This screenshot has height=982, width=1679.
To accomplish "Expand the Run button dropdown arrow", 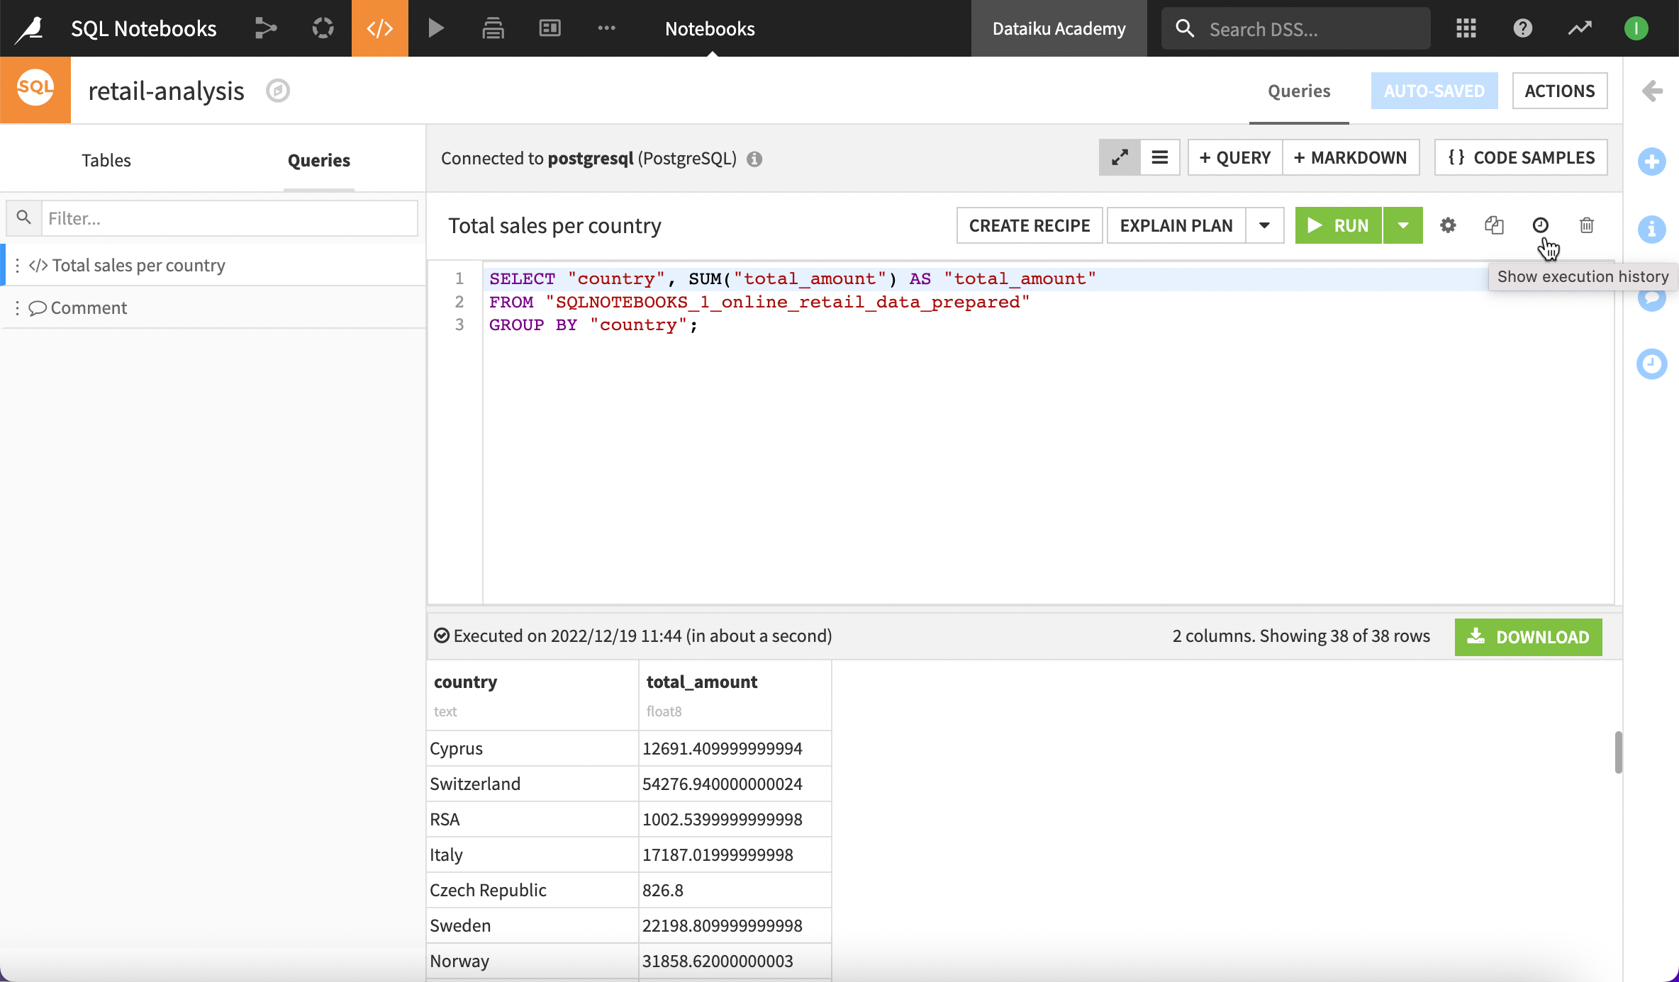I will click(x=1404, y=225).
